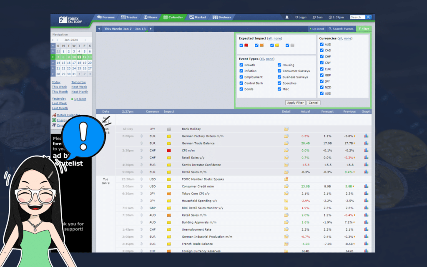Open detail folder for Sentix Investor Confidence
Image resolution: width=427 pixels, height=267 pixels.
pyautogui.click(x=286, y=165)
